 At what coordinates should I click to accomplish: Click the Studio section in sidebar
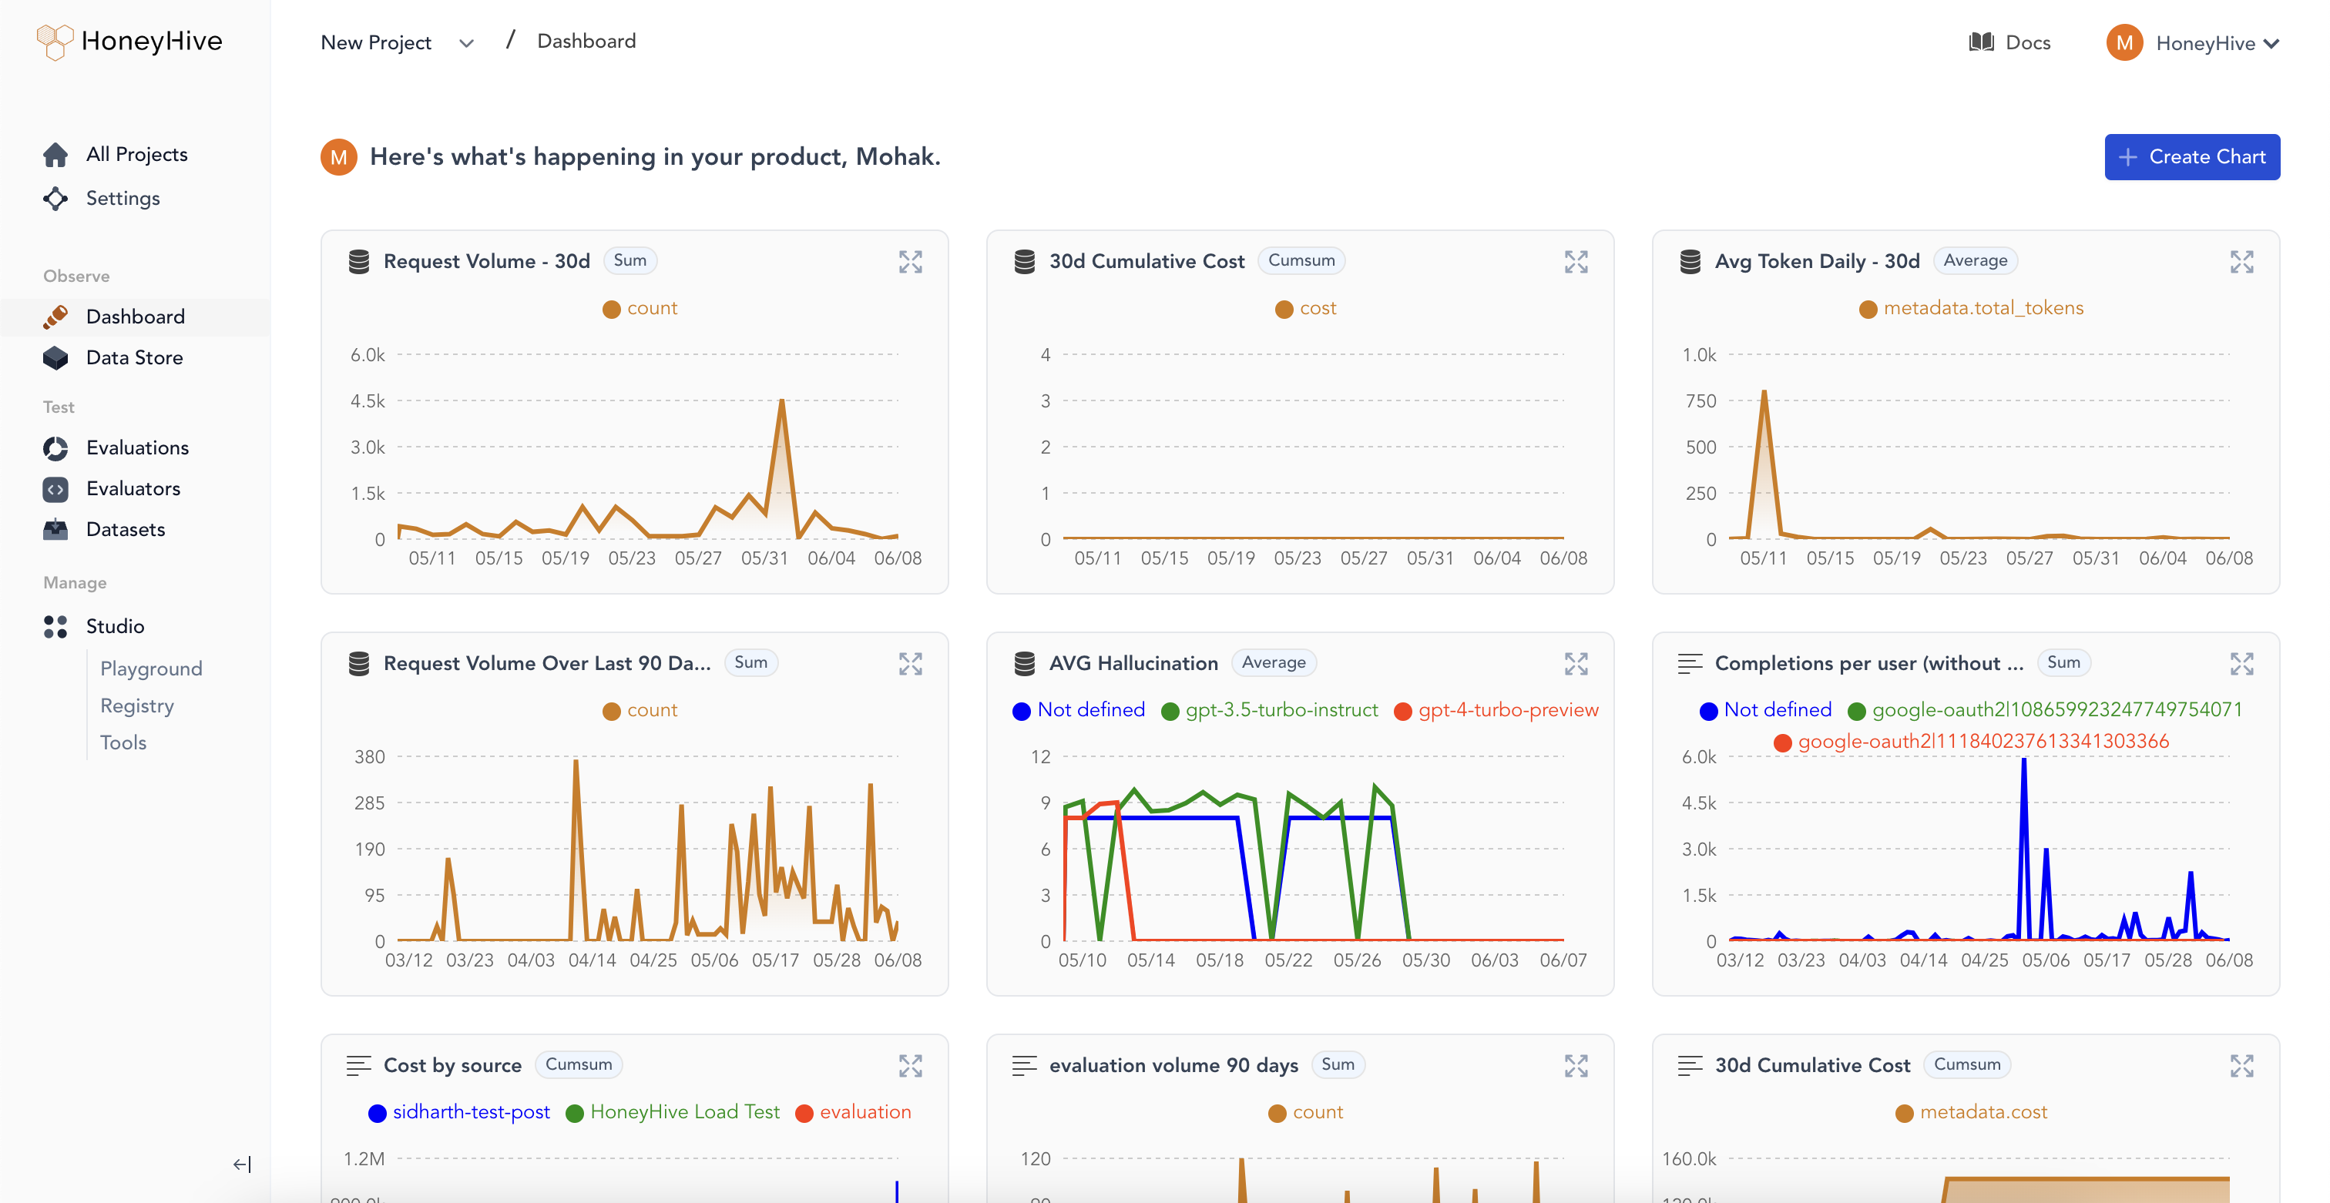pyautogui.click(x=114, y=626)
